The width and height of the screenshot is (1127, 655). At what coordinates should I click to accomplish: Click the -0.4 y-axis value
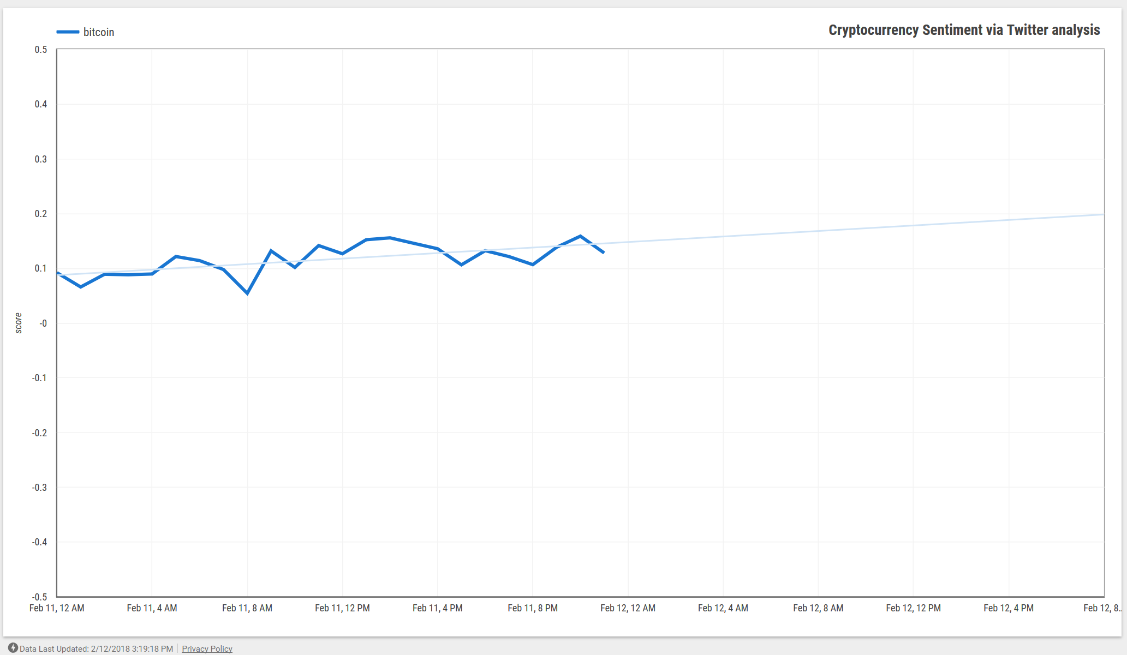(39, 542)
